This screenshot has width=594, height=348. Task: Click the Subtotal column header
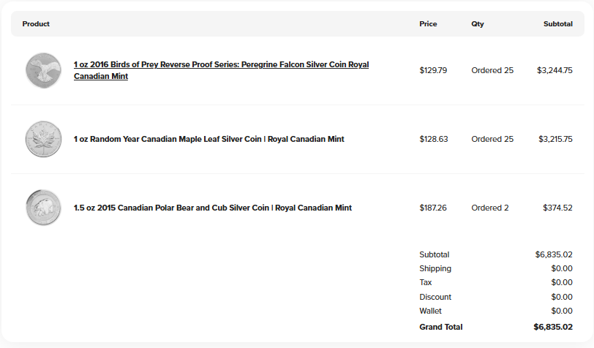coord(557,24)
